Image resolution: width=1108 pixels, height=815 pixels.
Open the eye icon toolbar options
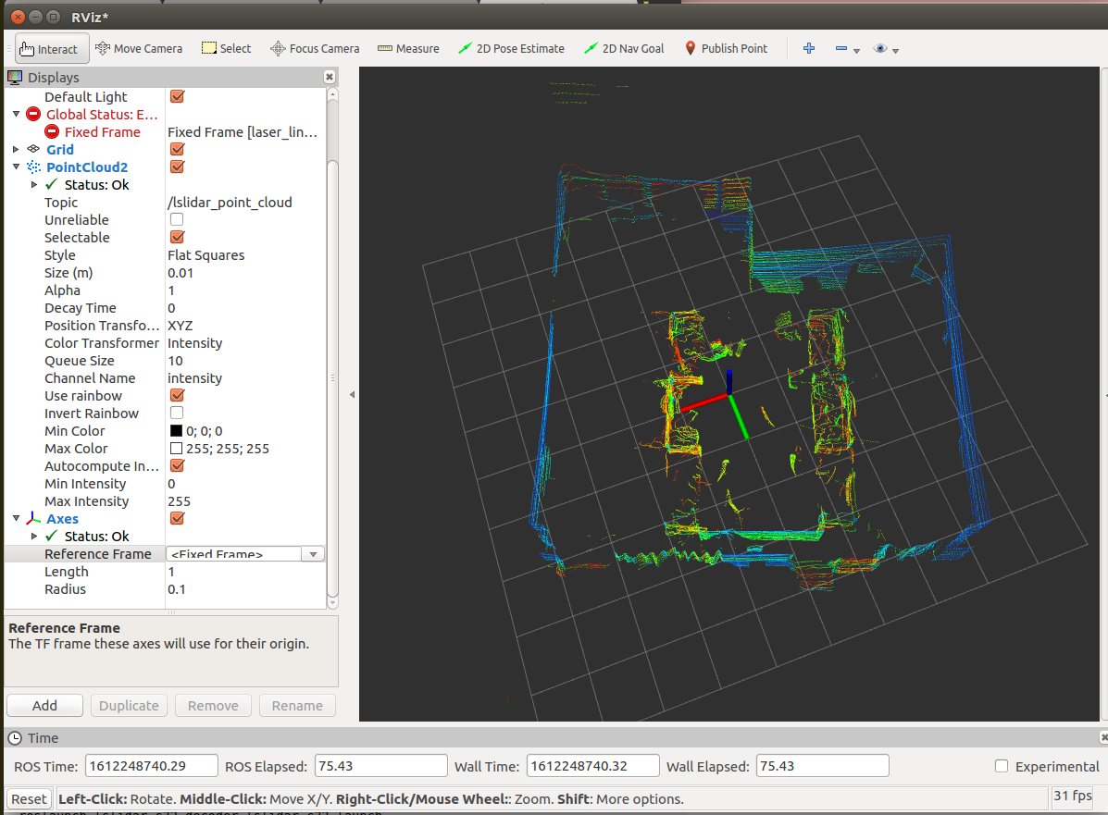click(x=879, y=48)
